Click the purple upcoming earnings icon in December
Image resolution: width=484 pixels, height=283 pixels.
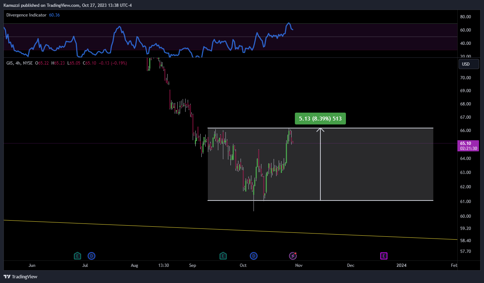click(384, 256)
